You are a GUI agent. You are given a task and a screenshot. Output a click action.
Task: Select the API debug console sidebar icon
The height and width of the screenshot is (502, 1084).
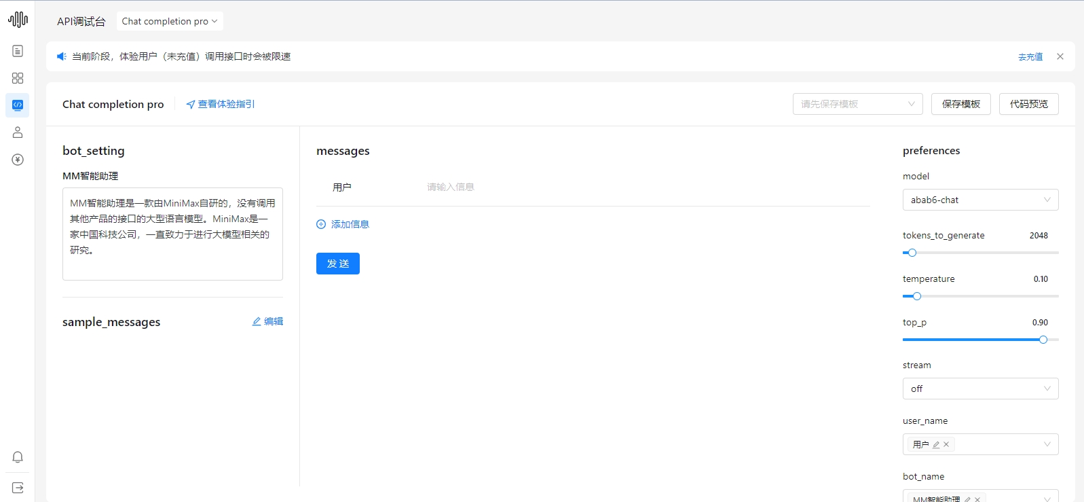[x=18, y=105]
